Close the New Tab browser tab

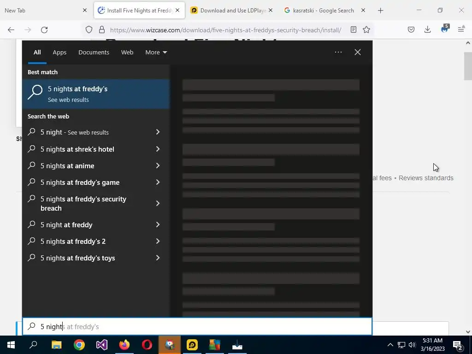pyautogui.click(x=85, y=10)
